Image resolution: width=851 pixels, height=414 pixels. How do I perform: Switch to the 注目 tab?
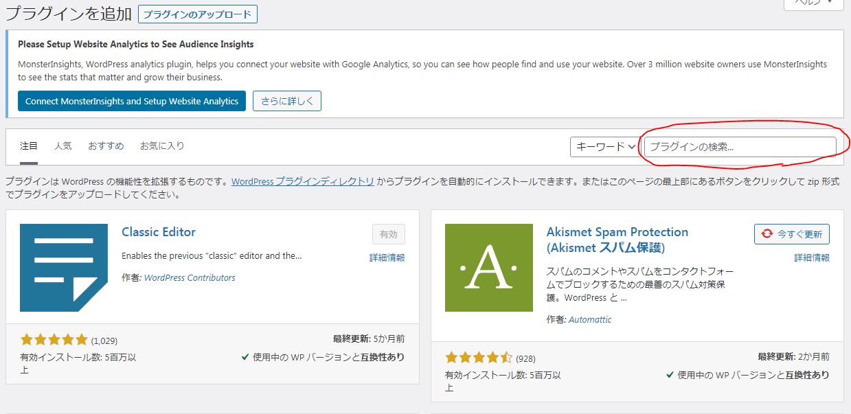tap(29, 146)
